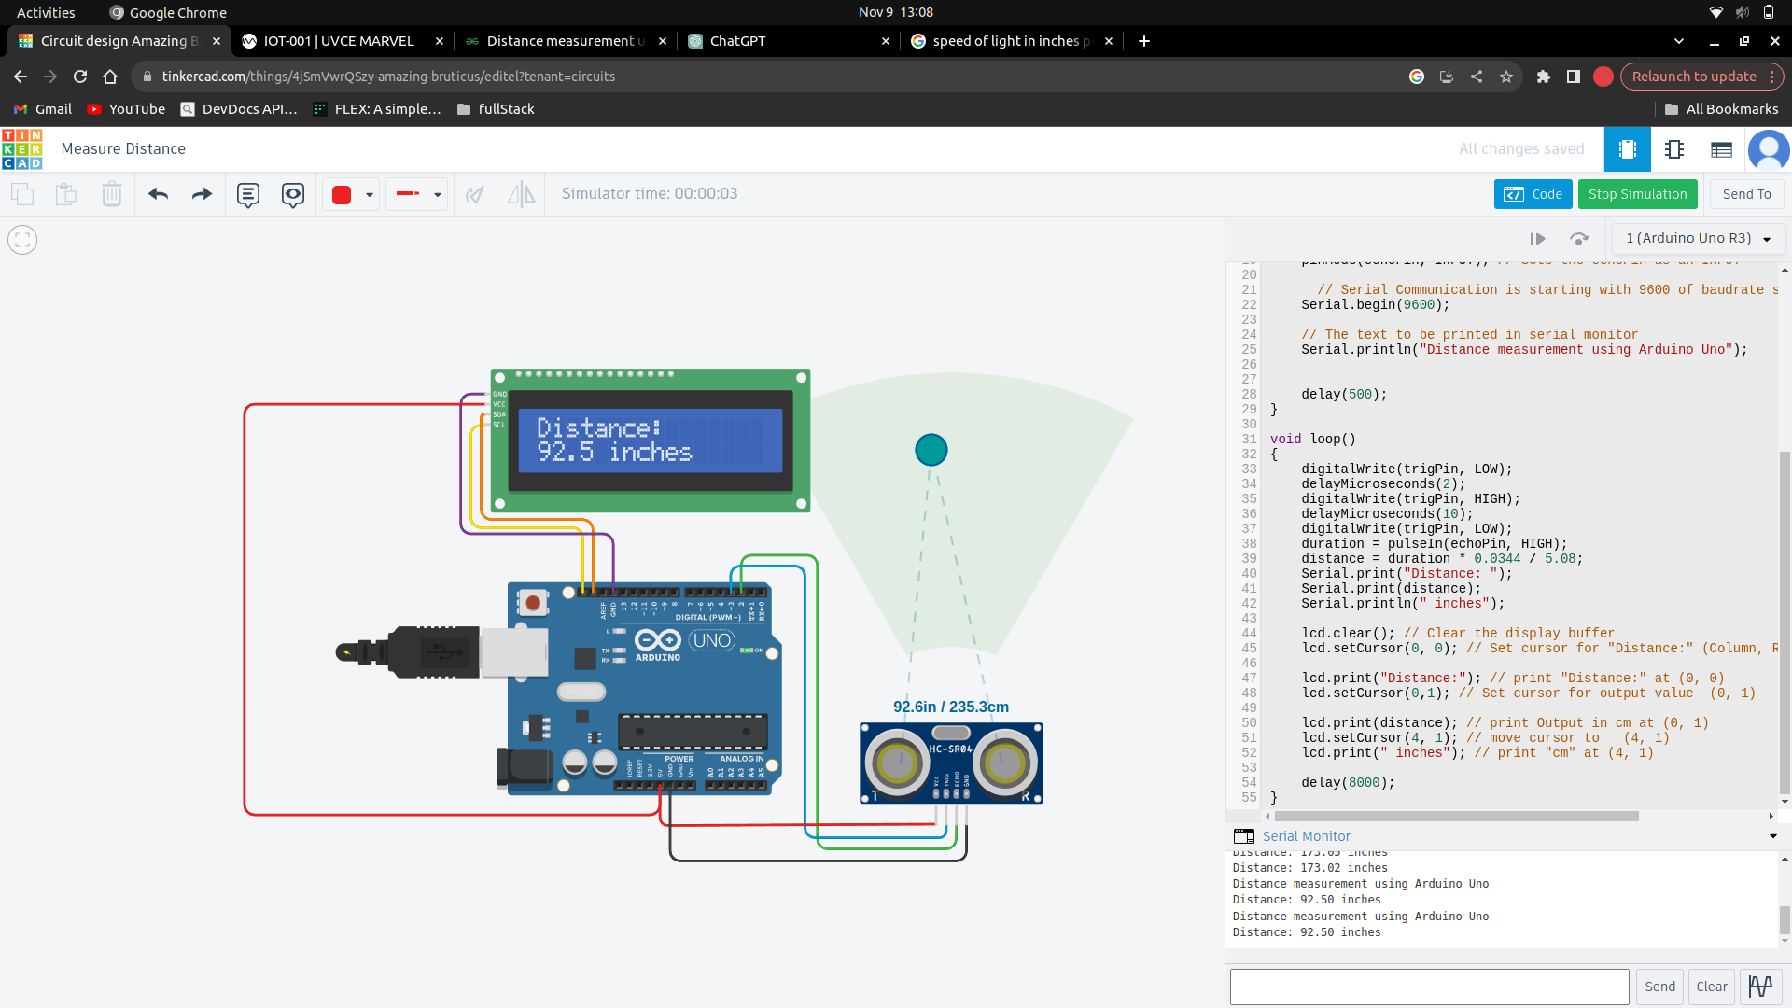
Task: Select the HC-SR04 ultrasonic sensor
Action: 950,763
